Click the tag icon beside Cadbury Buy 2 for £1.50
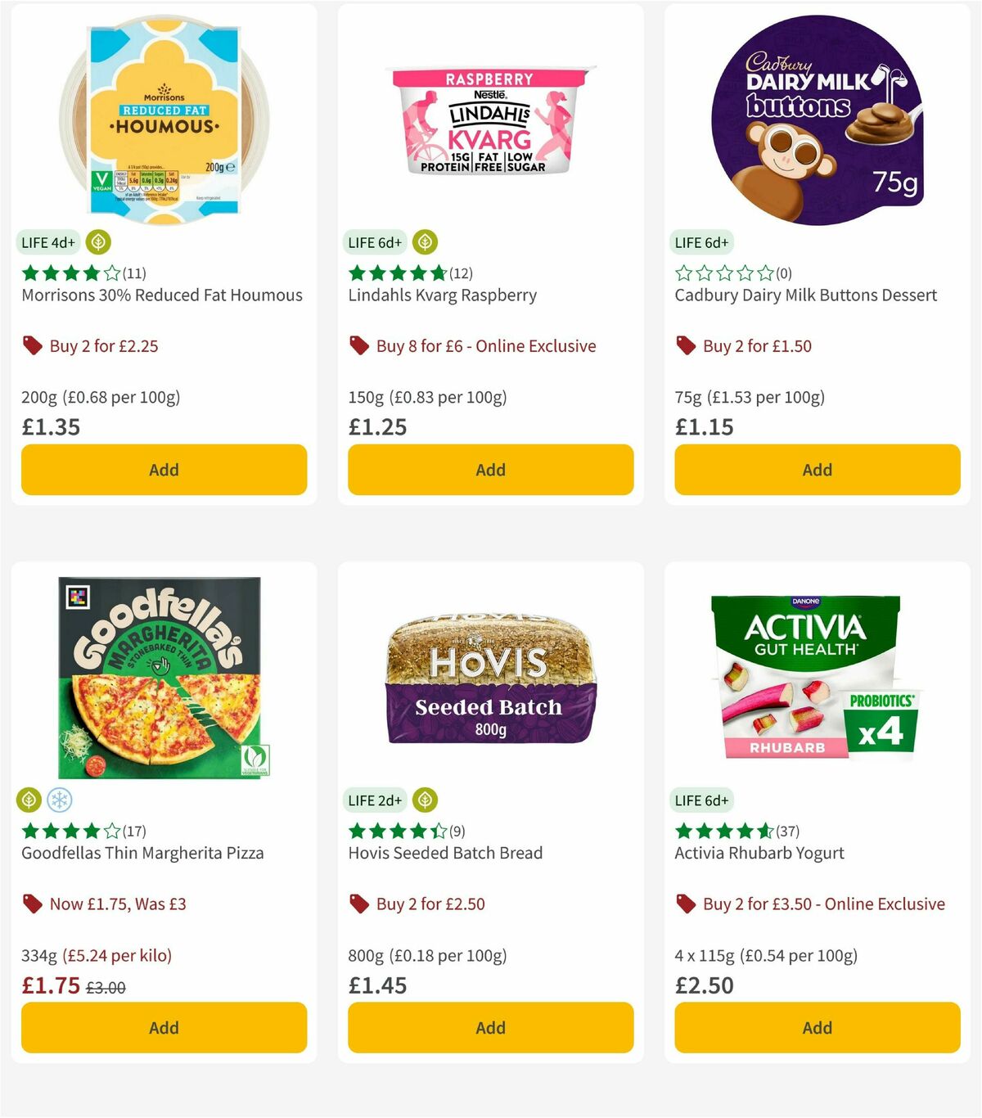 pyautogui.click(x=685, y=345)
